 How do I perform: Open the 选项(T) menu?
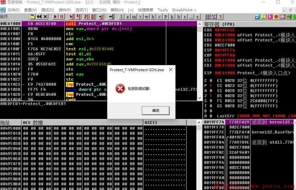(82, 10)
